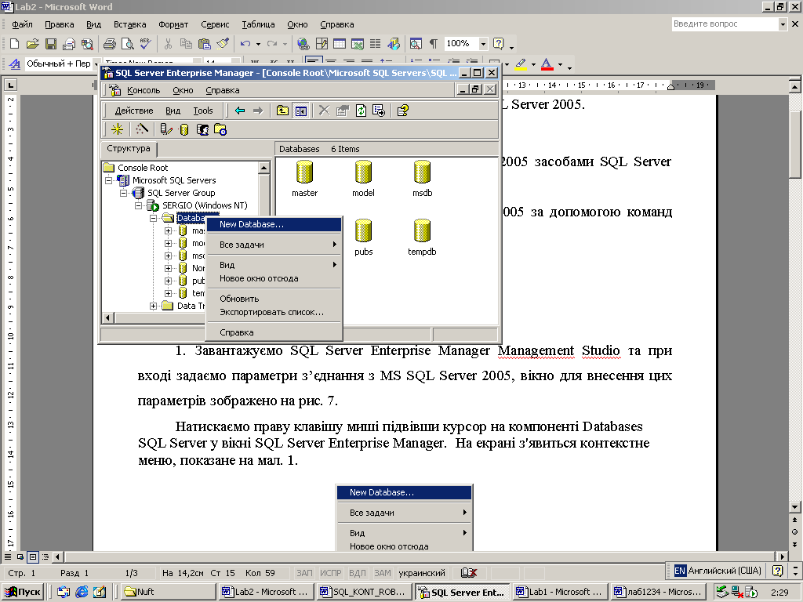Image resolution: width=803 pixels, height=602 pixels.
Task: Toggle ВДЛ extend selection in status bar
Action: point(357,573)
